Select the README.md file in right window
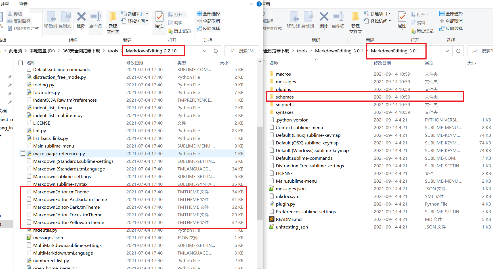This screenshot has height=269, width=493. click(289, 219)
